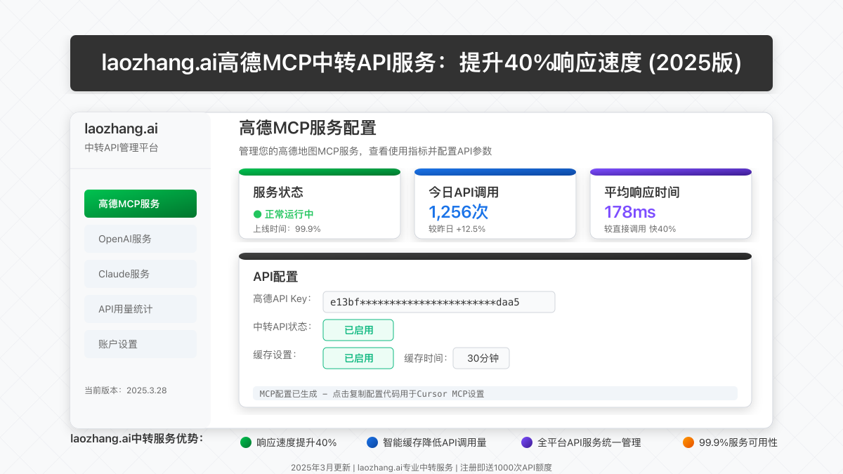Go to API用量统计 in the sidebar
The height and width of the screenshot is (474, 843).
(x=140, y=309)
